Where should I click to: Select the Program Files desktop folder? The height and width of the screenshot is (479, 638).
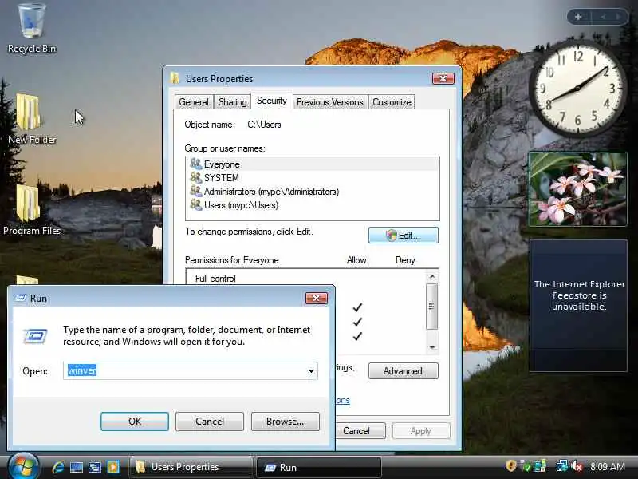click(x=32, y=210)
